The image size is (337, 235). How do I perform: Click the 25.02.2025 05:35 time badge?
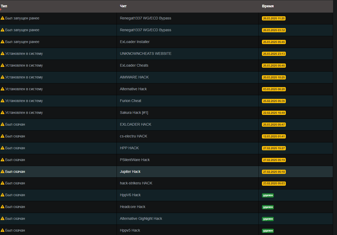[x=274, y=101]
